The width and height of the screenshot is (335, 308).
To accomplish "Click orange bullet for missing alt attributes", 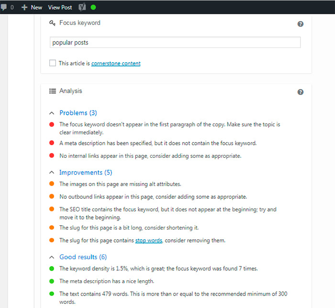I will click(x=52, y=184).
